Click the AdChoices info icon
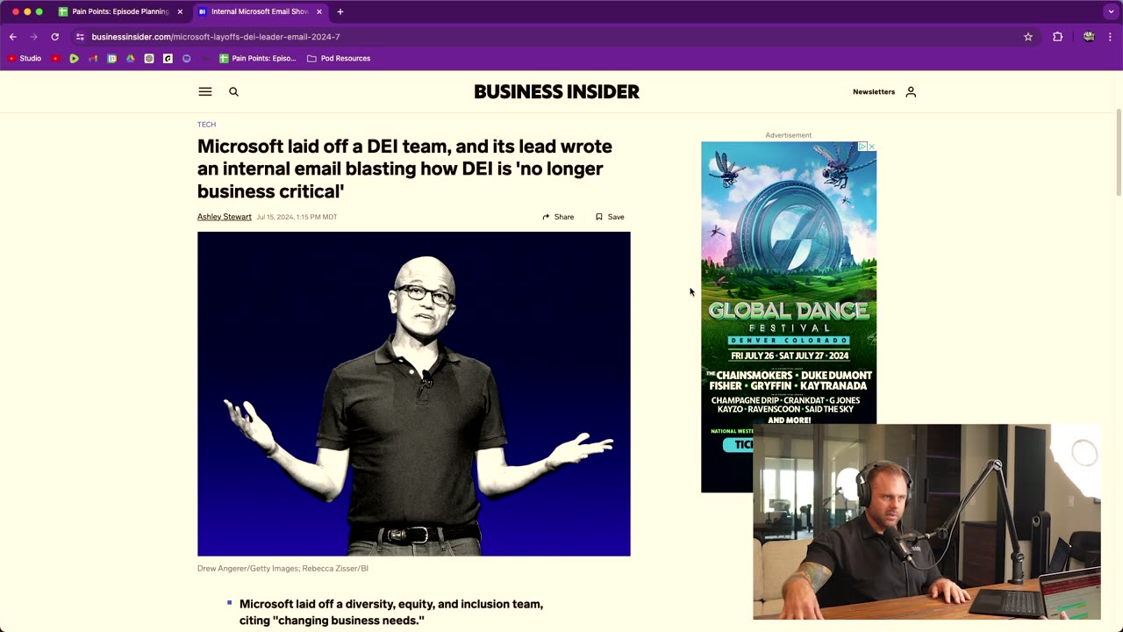The width and height of the screenshot is (1123, 632). point(862,147)
